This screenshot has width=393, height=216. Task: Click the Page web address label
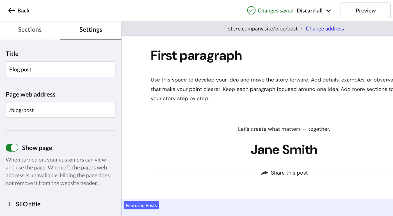tap(30, 94)
